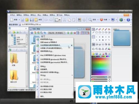
Task: Choose 新建图像格式(N)... from context menu
Action: pos(54,39)
